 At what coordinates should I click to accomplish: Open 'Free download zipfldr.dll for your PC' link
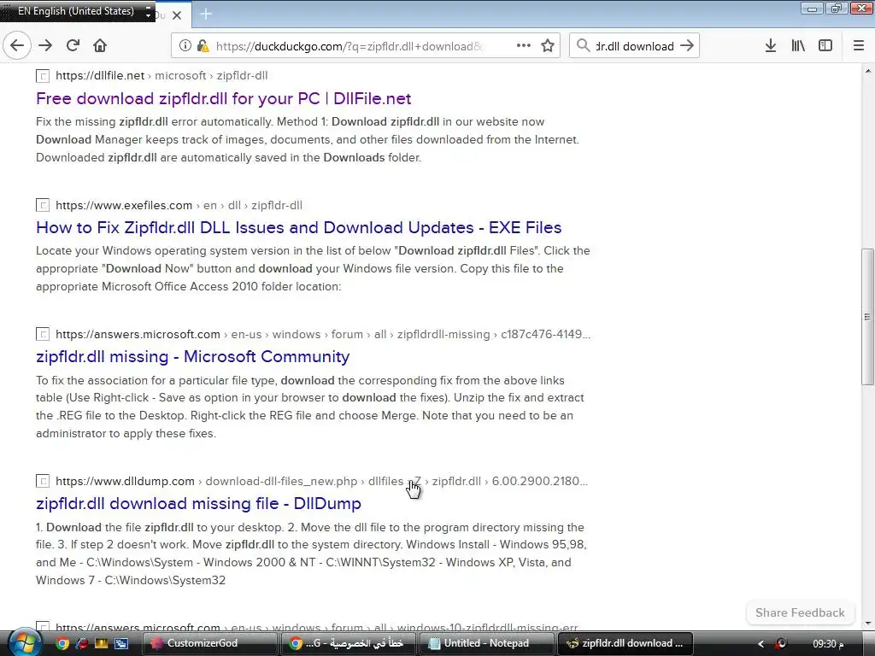pos(223,99)
